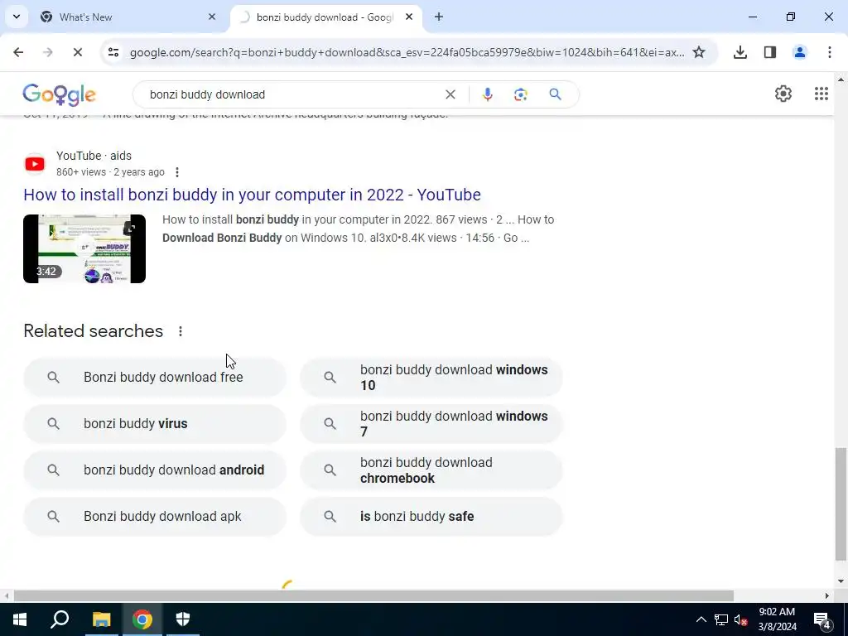Open the YouTube result's three-dot options
Viewport: 848px width, 636px height.
coord(177,172)
